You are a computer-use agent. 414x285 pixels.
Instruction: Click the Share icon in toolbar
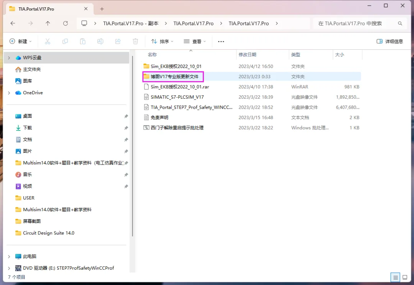118,41
